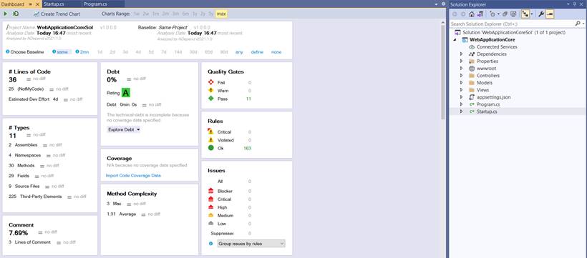The height and width of the screenshot is (258, 587).
Task: Select appsettings.json file in Solution Explorer
Action: [493, 97]
